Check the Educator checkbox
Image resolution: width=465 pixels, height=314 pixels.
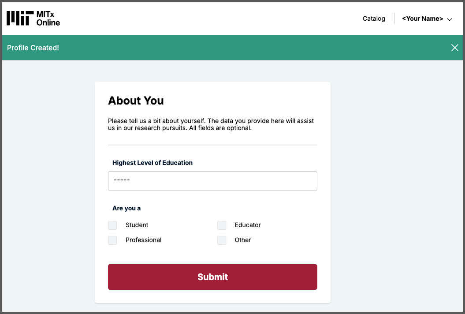click(x=222, y=225)
